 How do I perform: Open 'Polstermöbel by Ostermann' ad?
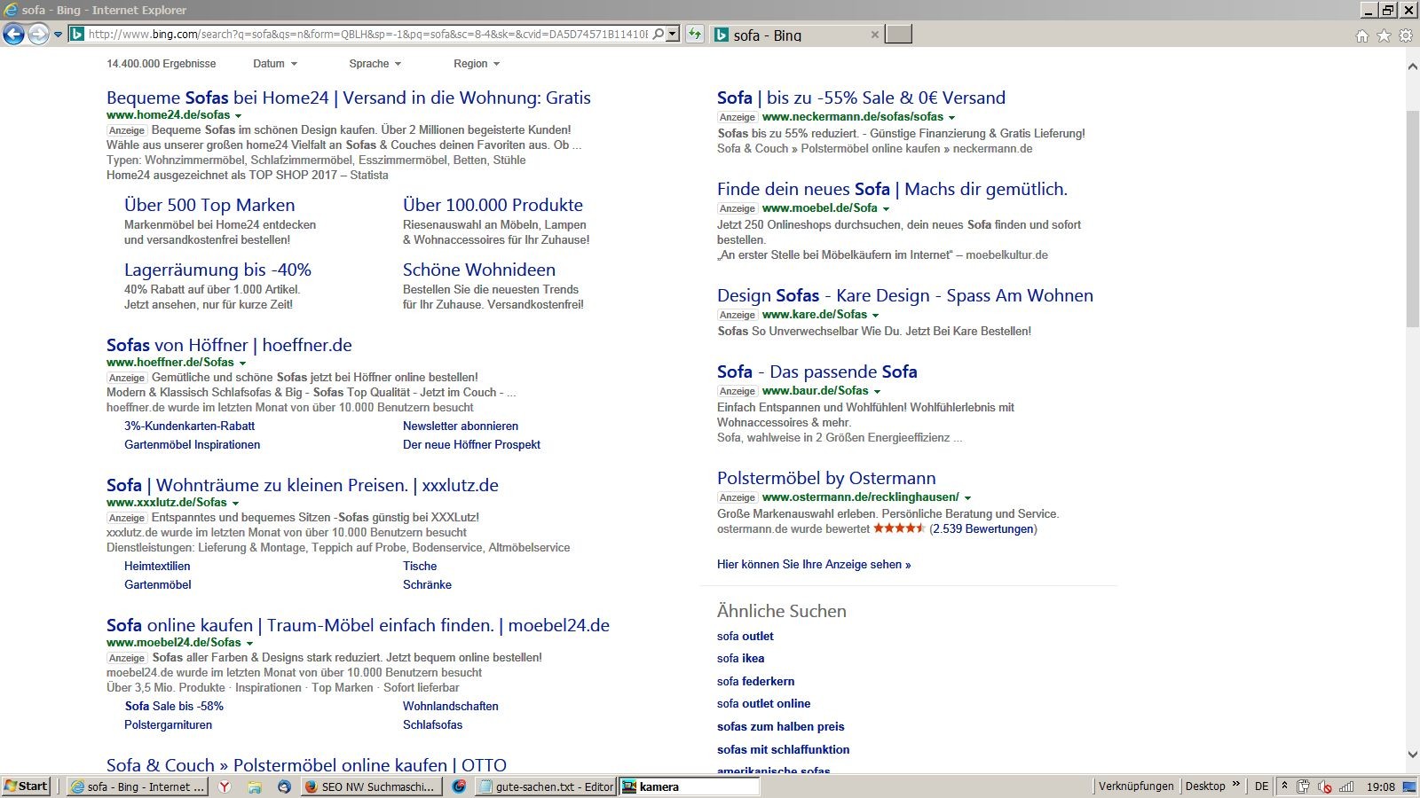pyautogui.click(x=826, y=478)
